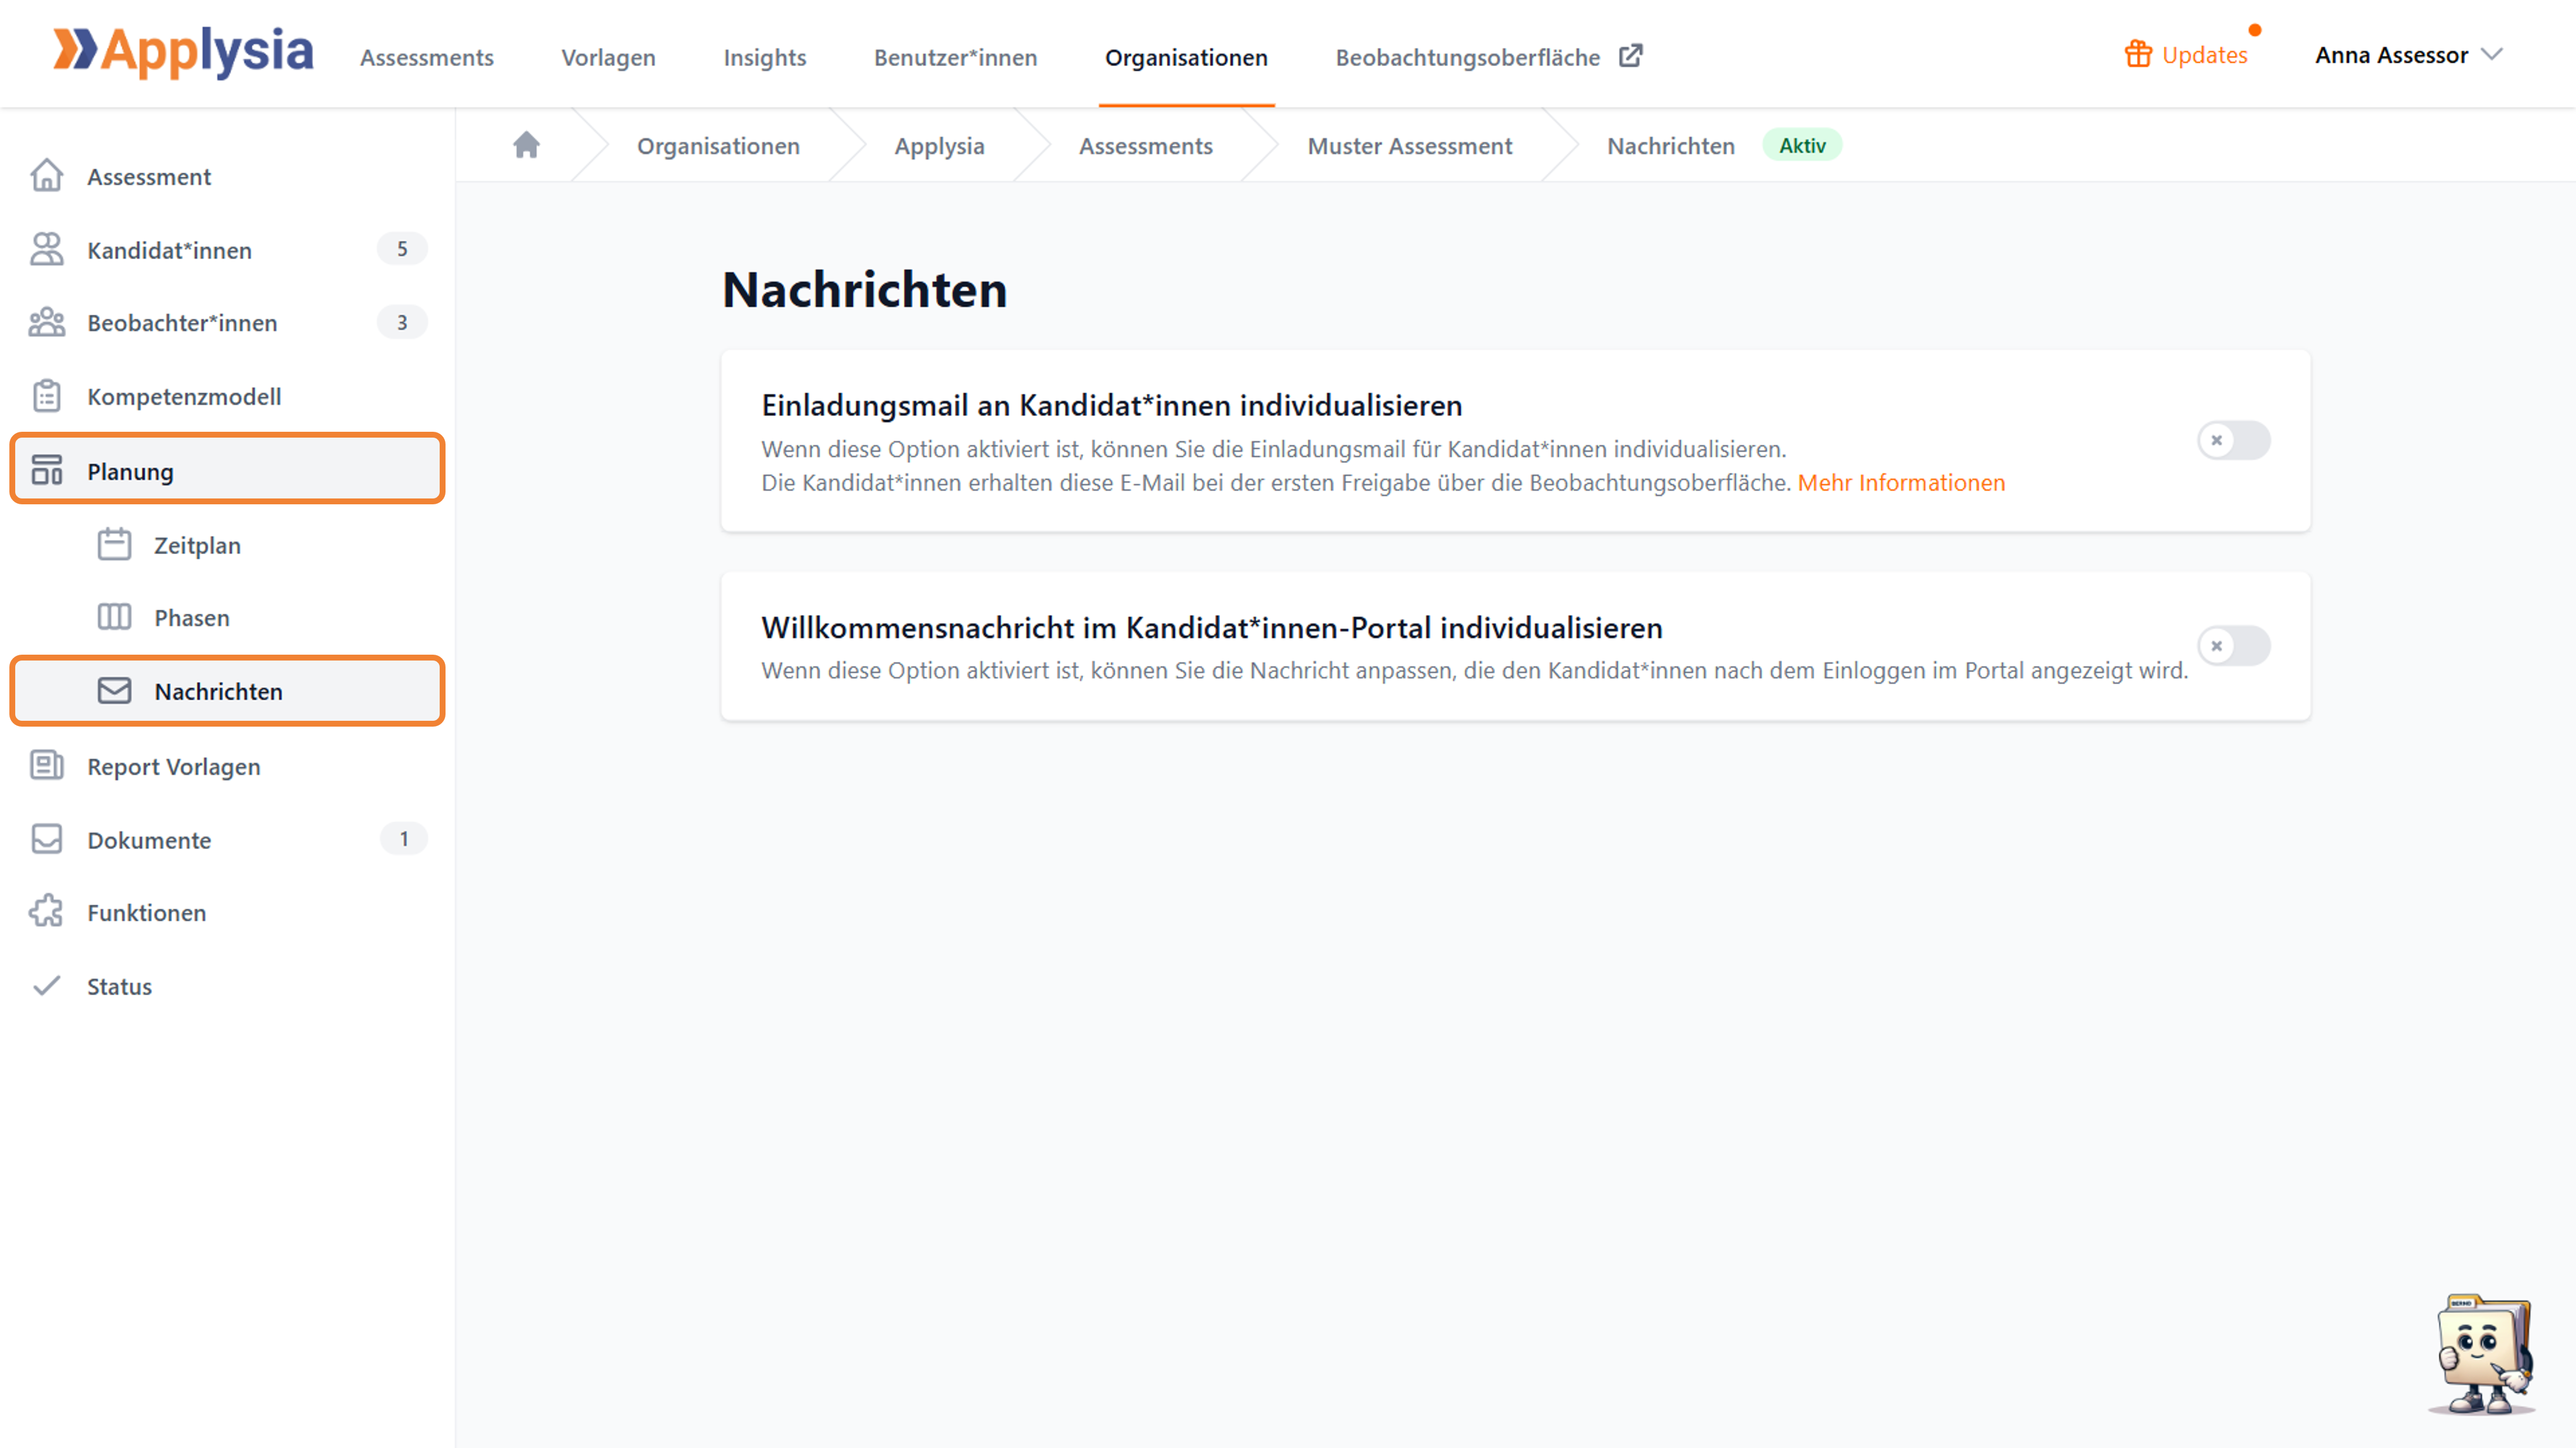Click the Aktiv status badge
The height and width of the screenshot is (1448, 2576).
pos(1802,146)
